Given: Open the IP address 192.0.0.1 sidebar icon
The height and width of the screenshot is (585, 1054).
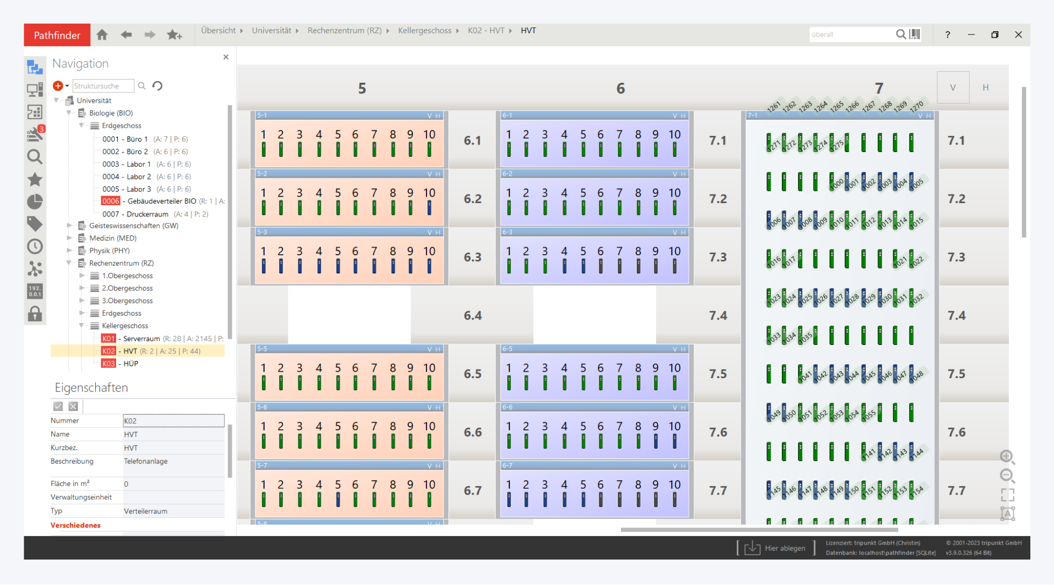Looking at the screenshot, I should (35, 291).
